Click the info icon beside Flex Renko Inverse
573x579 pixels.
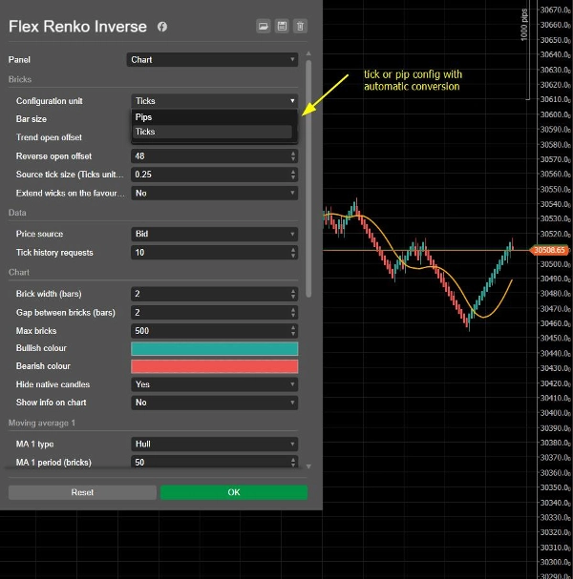point(162,27)
